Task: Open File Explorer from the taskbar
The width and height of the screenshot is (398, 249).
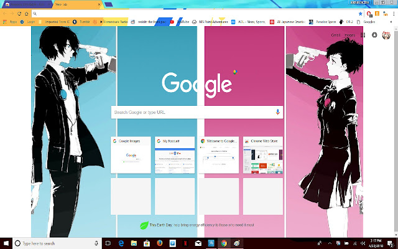Action: tap(134, 243)
